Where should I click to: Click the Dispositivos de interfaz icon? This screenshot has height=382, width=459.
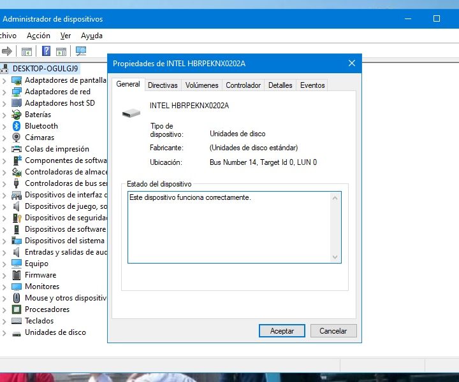[x=17, y=195]
